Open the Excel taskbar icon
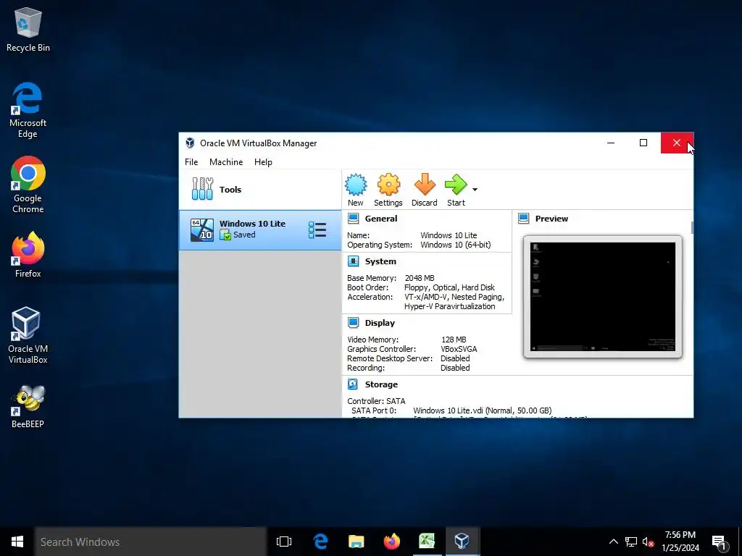 pos(426,542)
